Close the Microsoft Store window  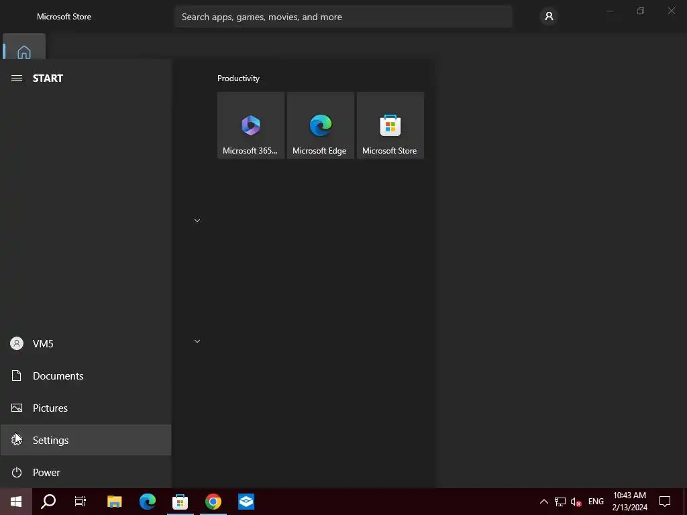(x=671, y=11)
